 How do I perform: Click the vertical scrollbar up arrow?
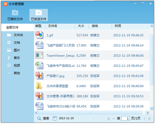[152, 26]
